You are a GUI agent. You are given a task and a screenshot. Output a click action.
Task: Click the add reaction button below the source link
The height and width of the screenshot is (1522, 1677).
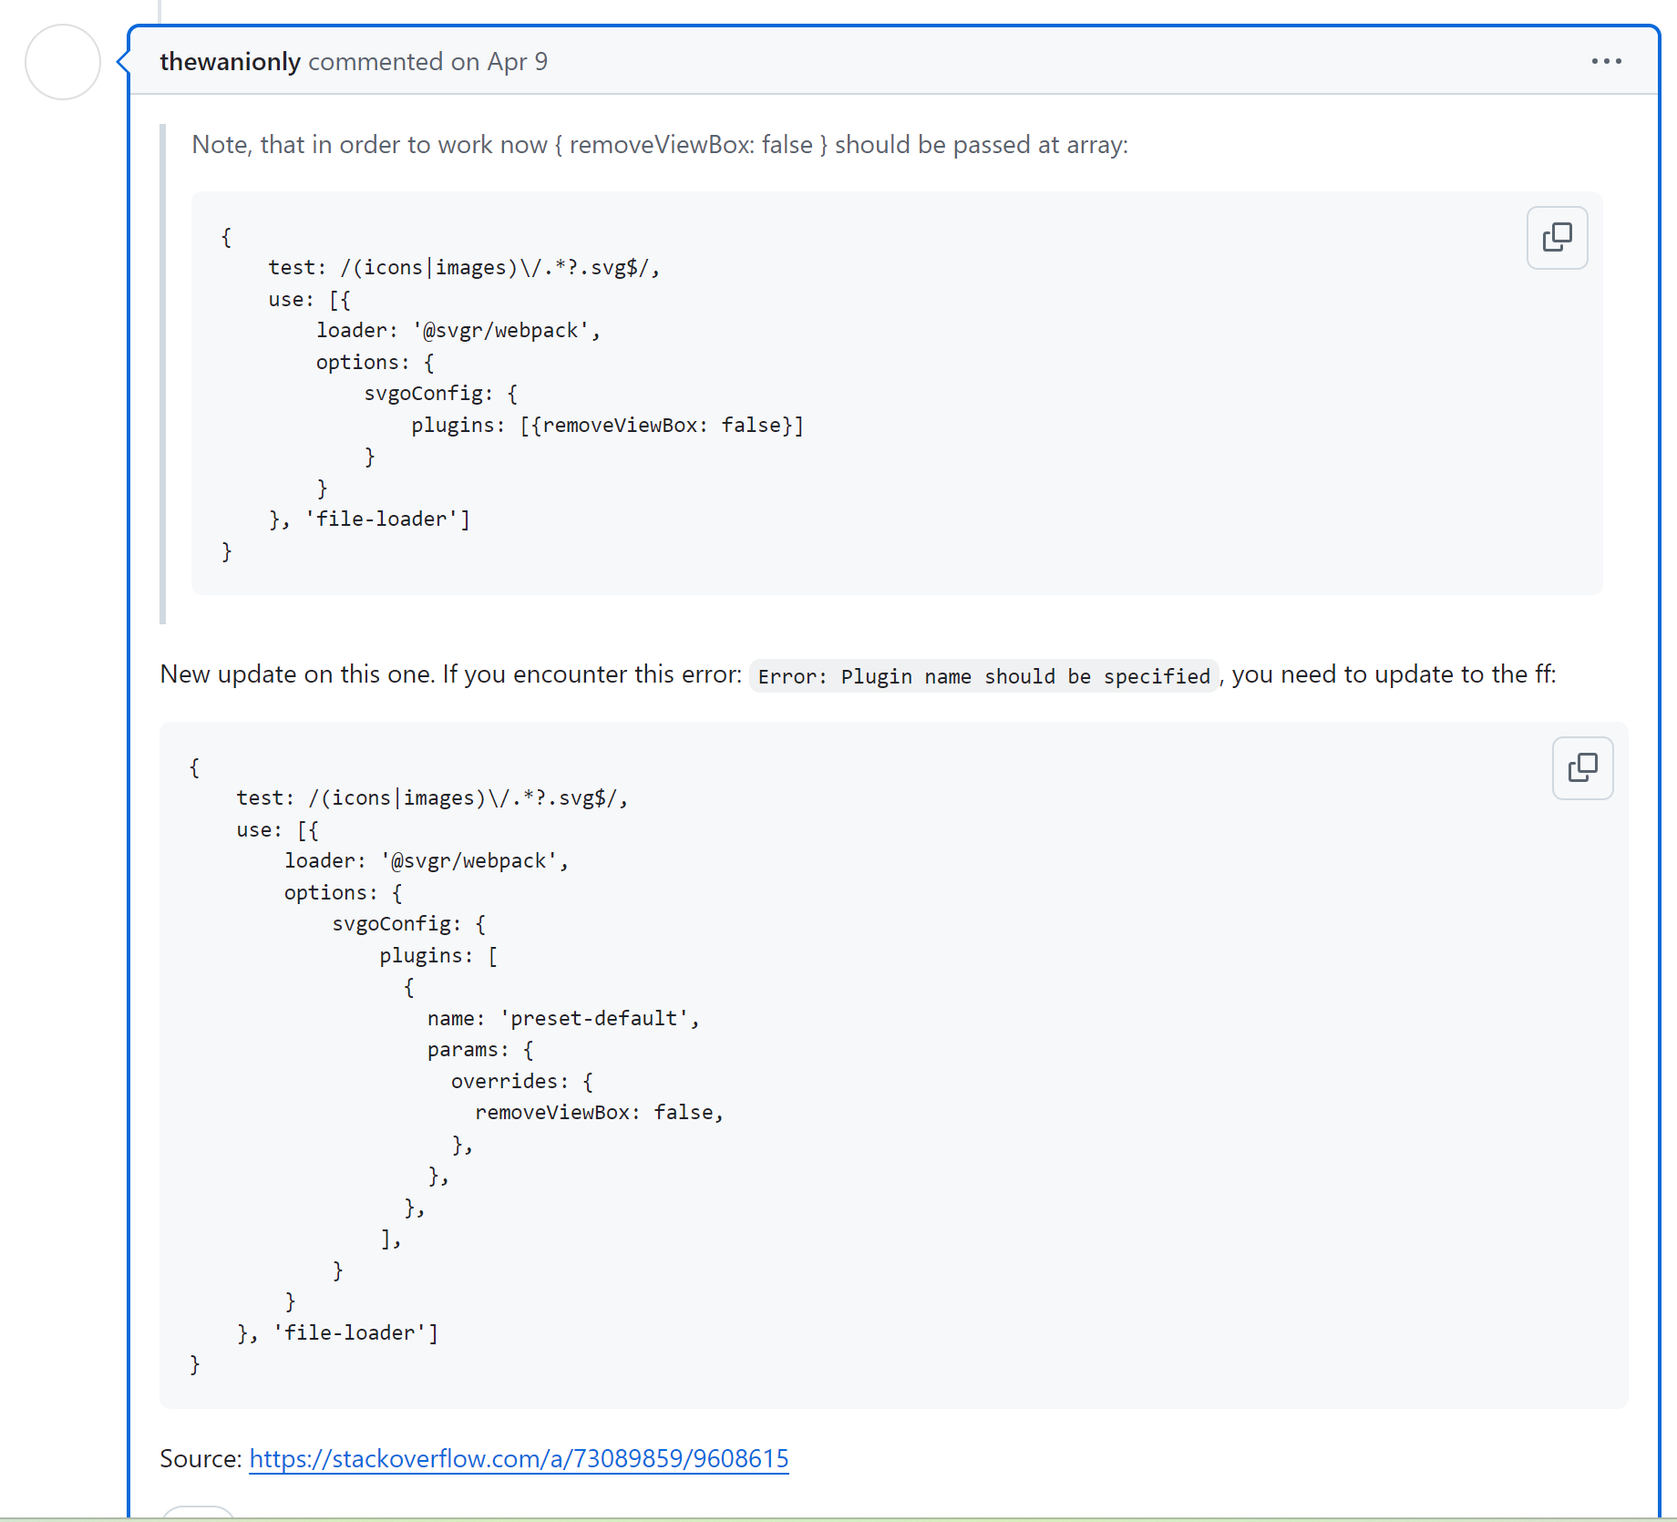click(198, 1513)
